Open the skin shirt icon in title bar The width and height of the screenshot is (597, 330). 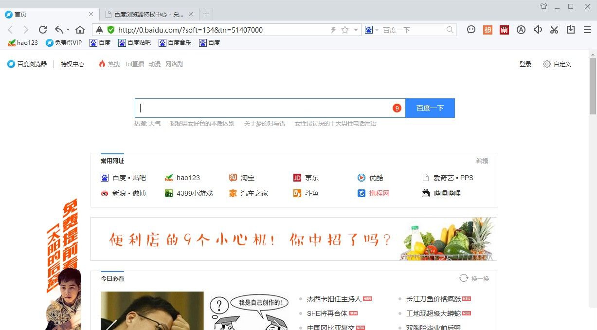point(543,6)
